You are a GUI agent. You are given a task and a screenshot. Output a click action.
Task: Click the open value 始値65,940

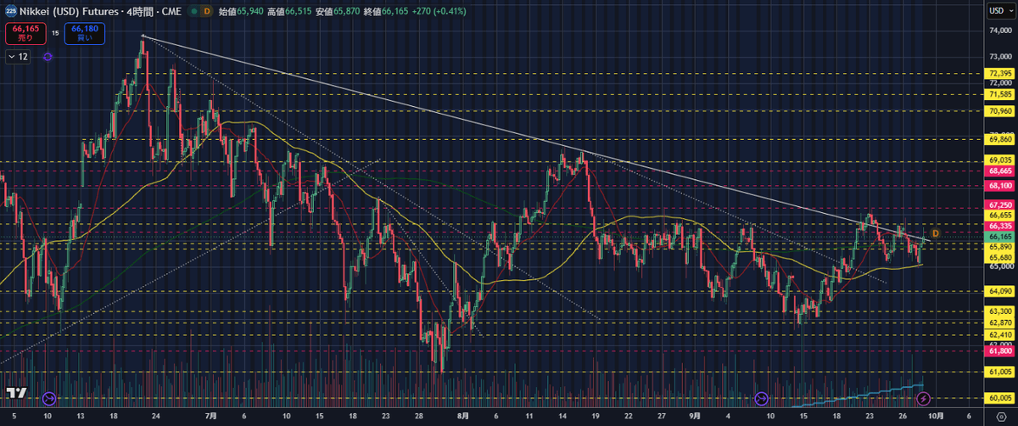pyautogui.click(x=242, y=11)
